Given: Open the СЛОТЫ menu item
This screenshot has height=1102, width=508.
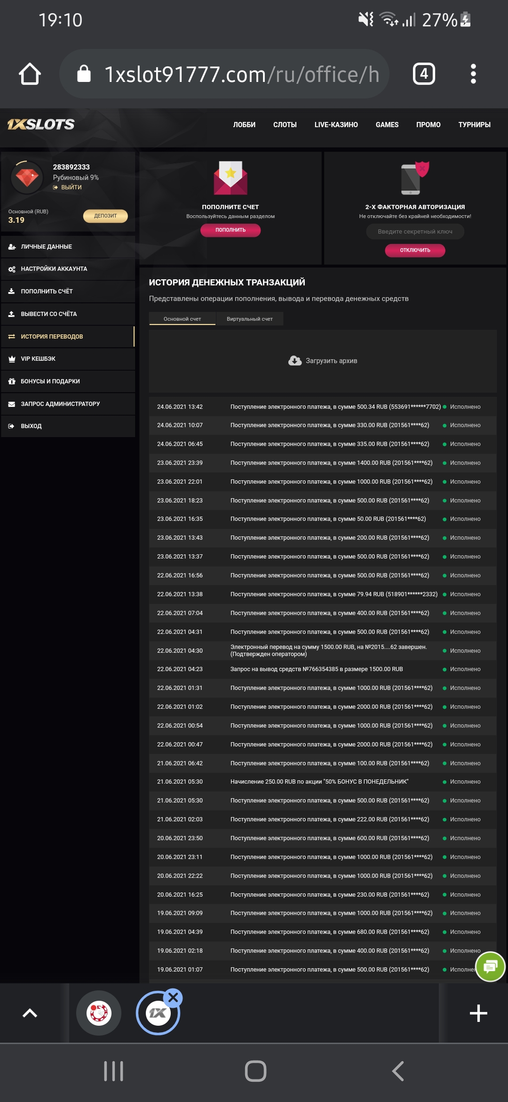Looking at the screenshot, I should click(285, 125).
